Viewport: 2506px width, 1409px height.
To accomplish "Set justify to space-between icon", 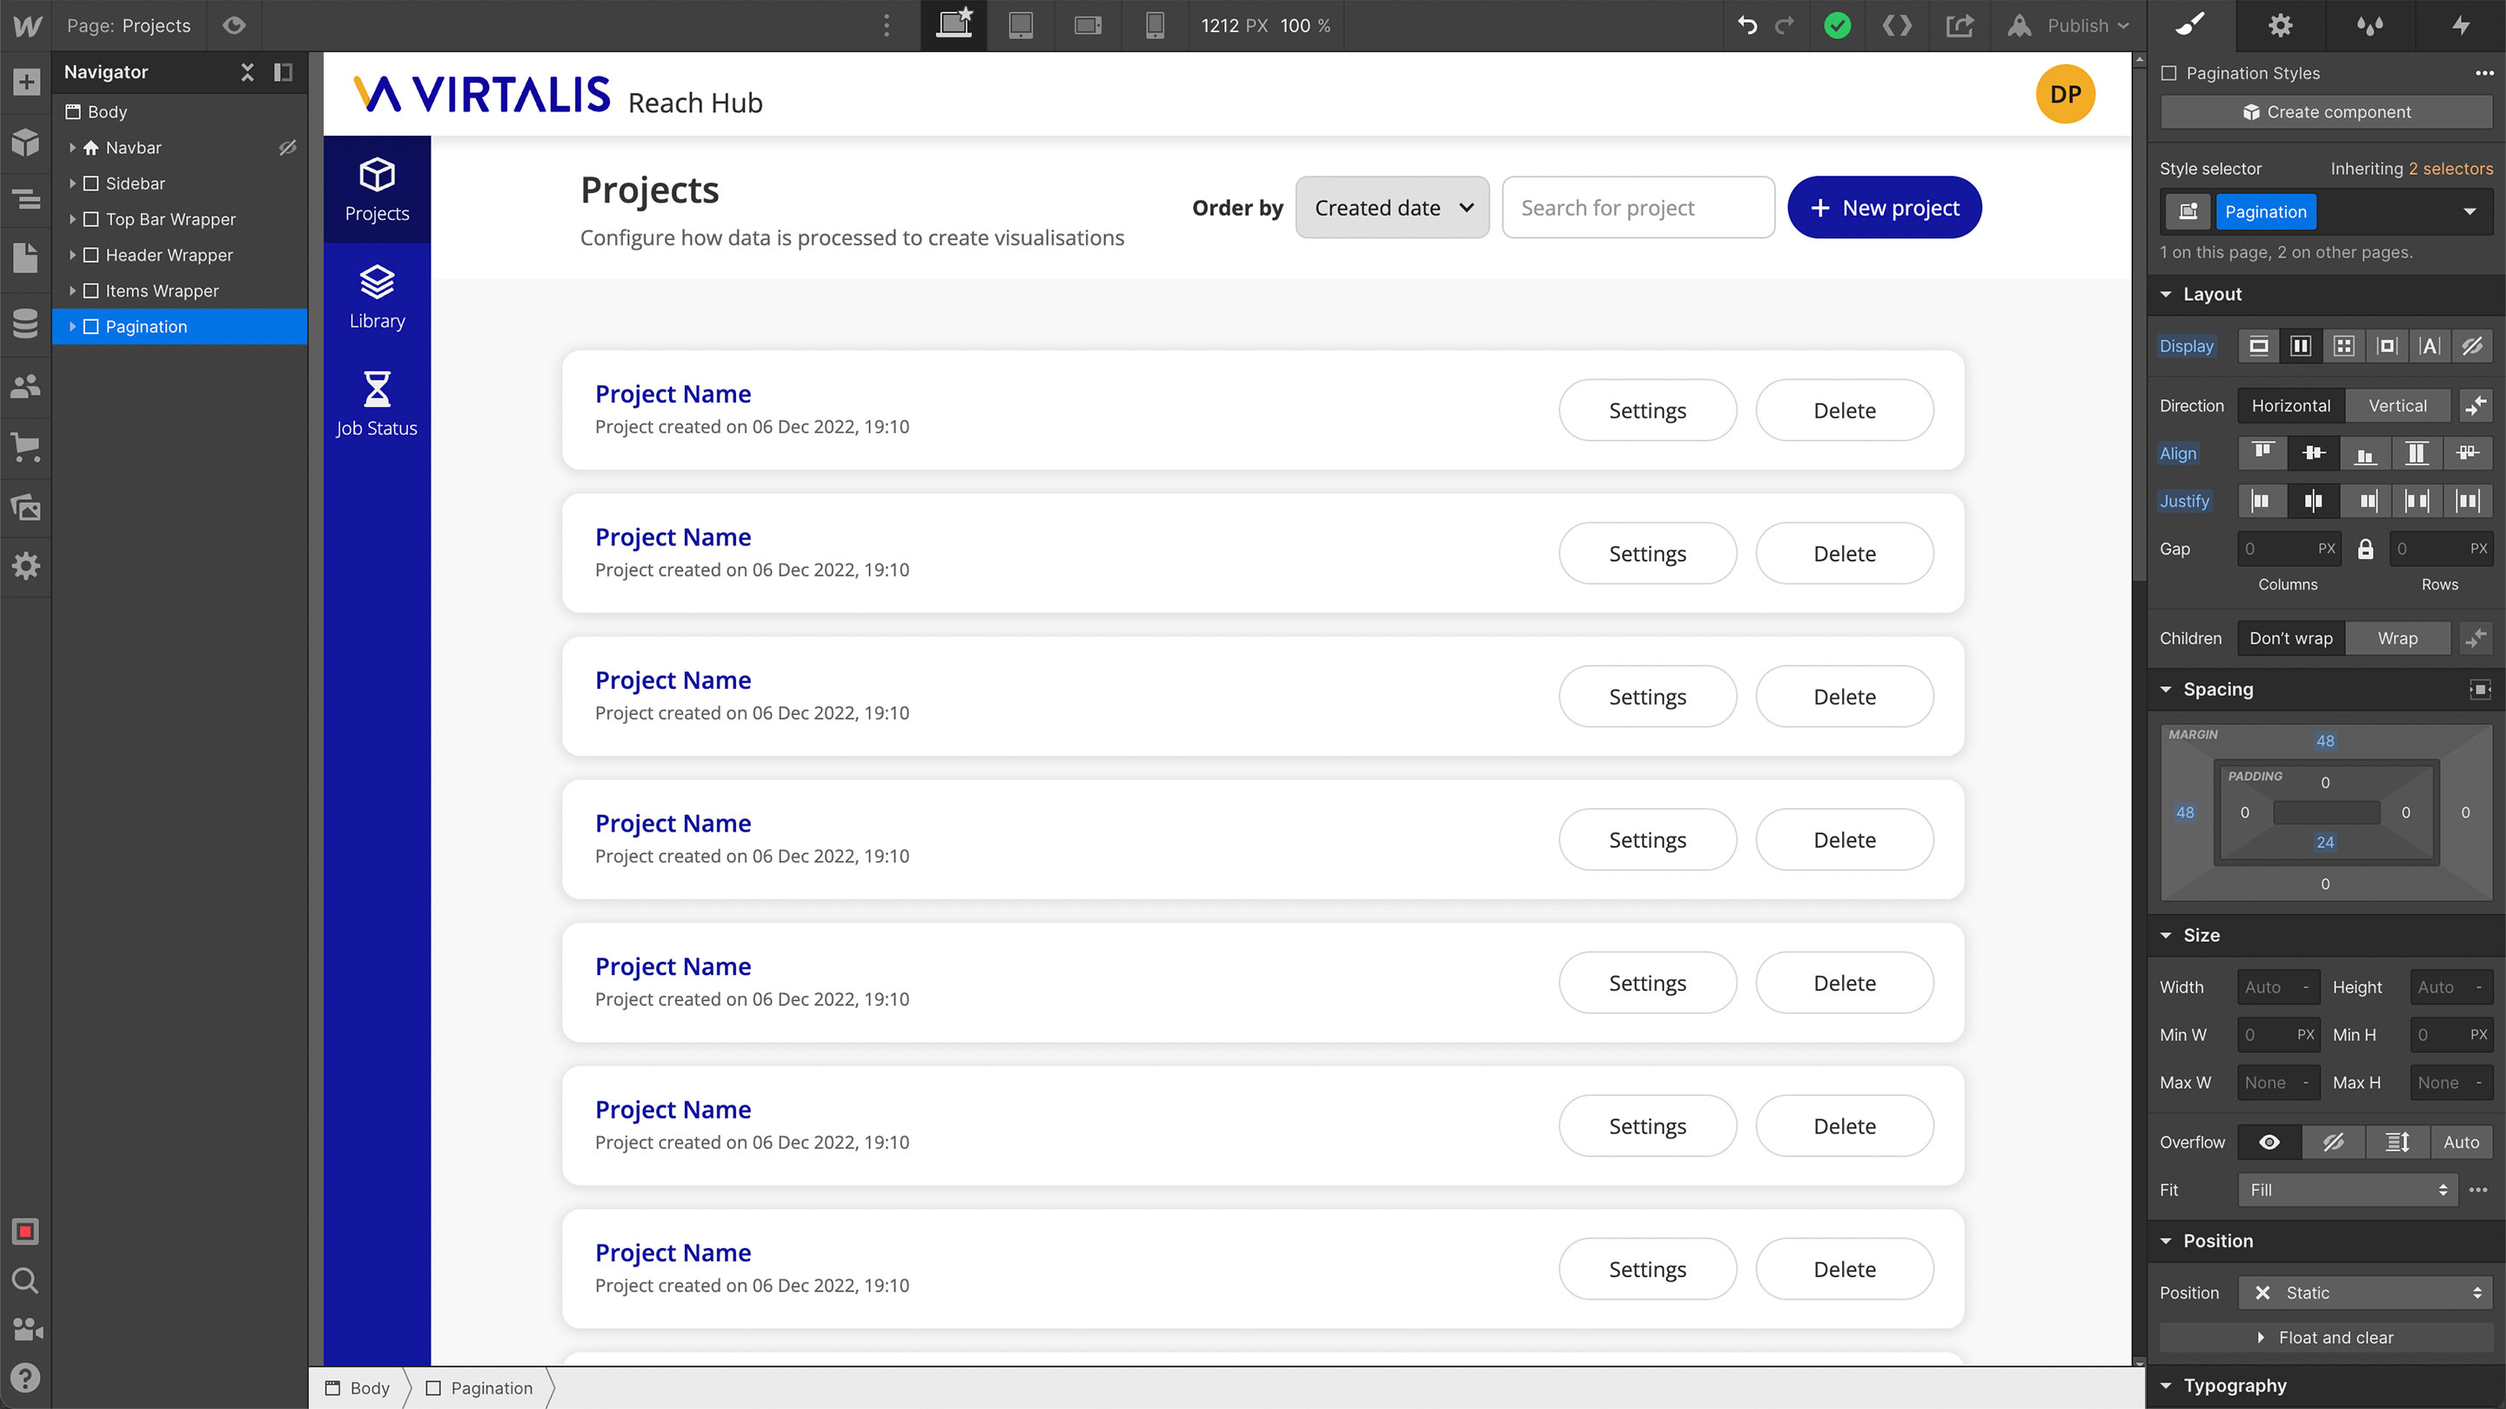I will 2416,501.
